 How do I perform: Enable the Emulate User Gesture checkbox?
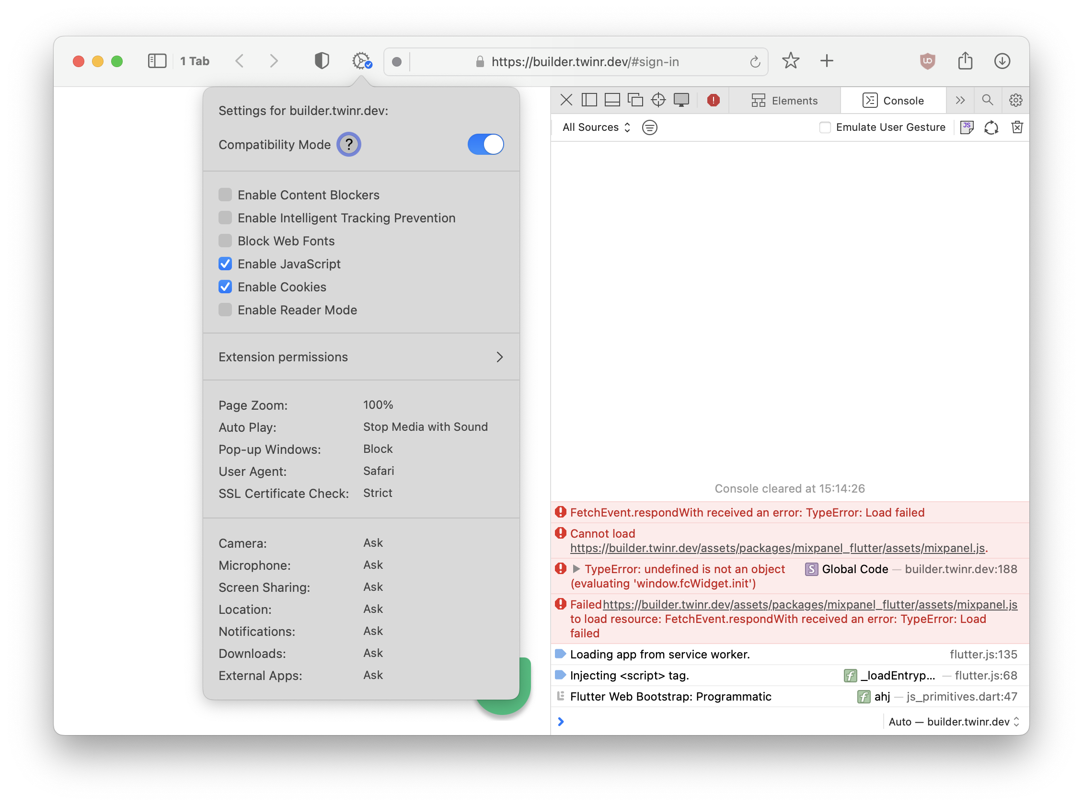click(x=825, y=128)
